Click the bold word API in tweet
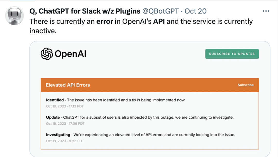Viewport: 278px width, 157px height. [x=159, y=21]
